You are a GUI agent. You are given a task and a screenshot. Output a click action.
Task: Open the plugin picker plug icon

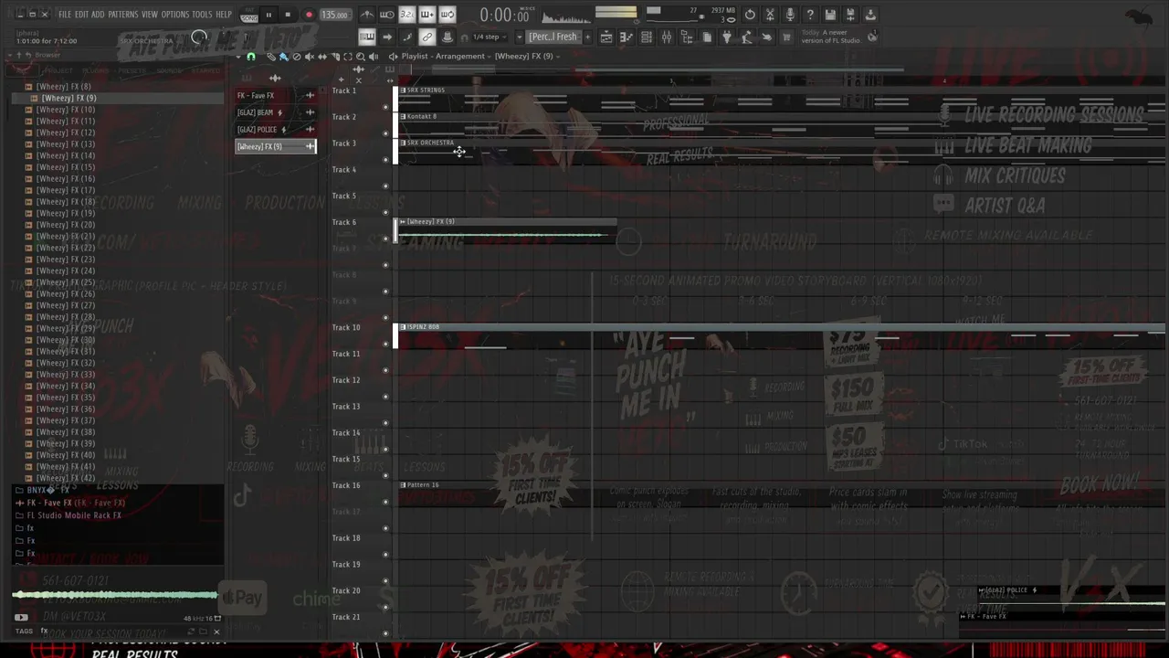727,37
